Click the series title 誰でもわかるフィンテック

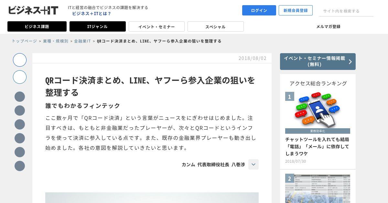[83, 106]
